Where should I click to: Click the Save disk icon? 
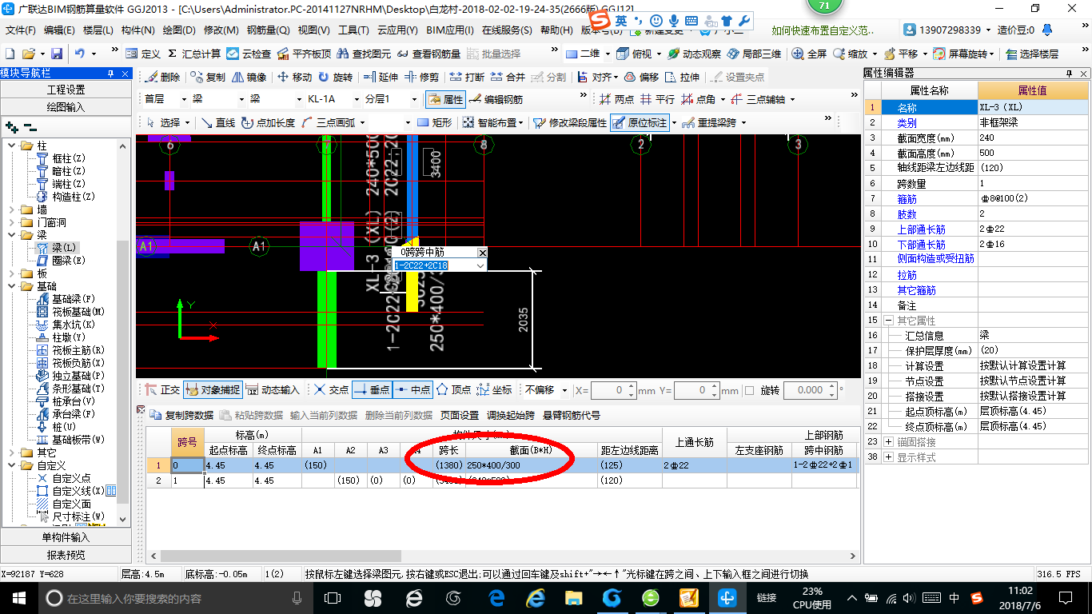pyautogui.click(x=57, y=54)
